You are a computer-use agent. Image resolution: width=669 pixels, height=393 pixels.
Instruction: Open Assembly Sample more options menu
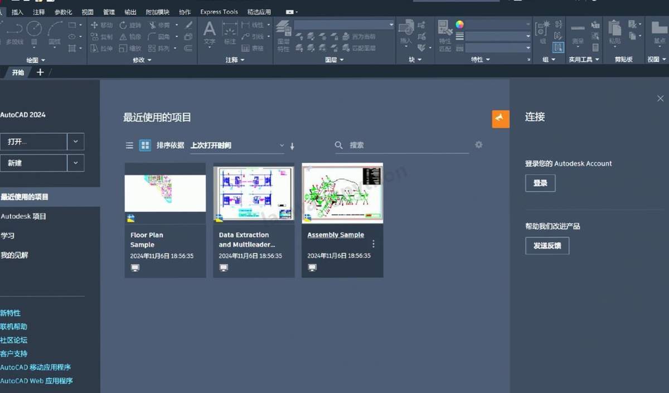[374, 244]
